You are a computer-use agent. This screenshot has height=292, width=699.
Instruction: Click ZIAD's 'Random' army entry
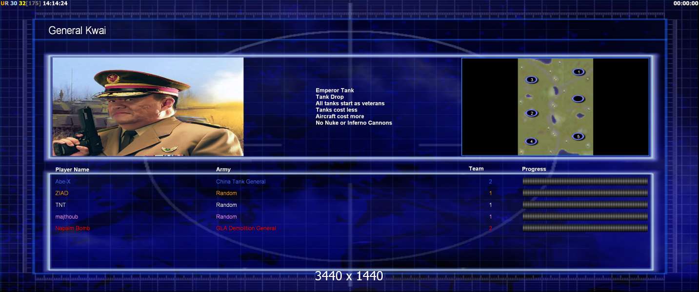[x=226, y=193]
